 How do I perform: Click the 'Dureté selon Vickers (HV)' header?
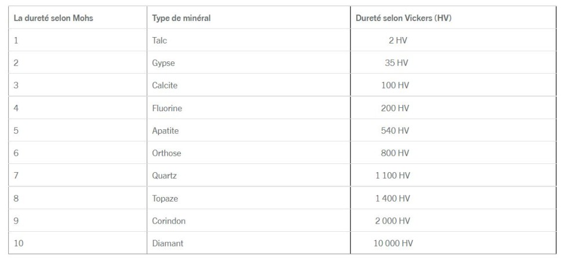(x=404, y=18)
